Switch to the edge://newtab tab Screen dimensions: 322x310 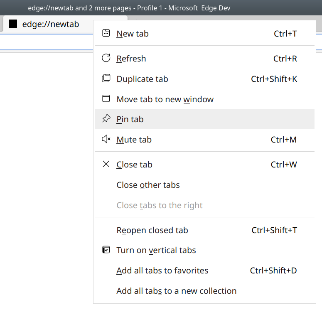click(x=48, y=24)
